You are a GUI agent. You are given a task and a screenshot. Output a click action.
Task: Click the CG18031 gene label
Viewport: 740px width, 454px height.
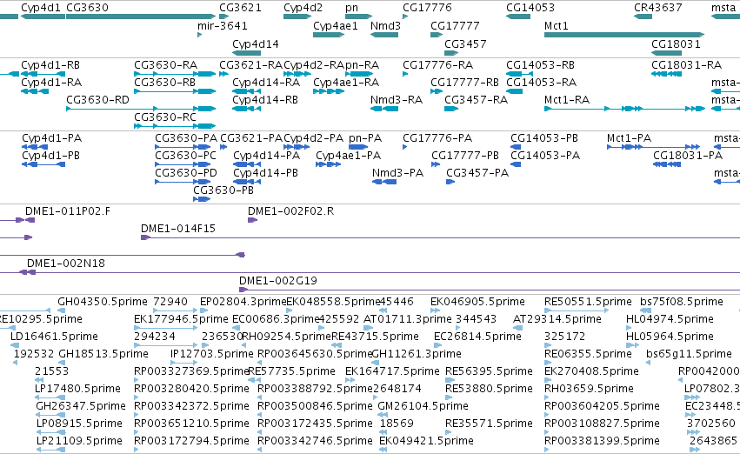(676, 43)
